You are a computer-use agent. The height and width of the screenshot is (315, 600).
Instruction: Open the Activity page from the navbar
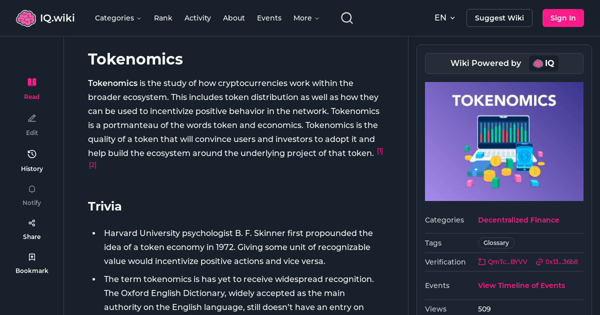tap(197, 17)
